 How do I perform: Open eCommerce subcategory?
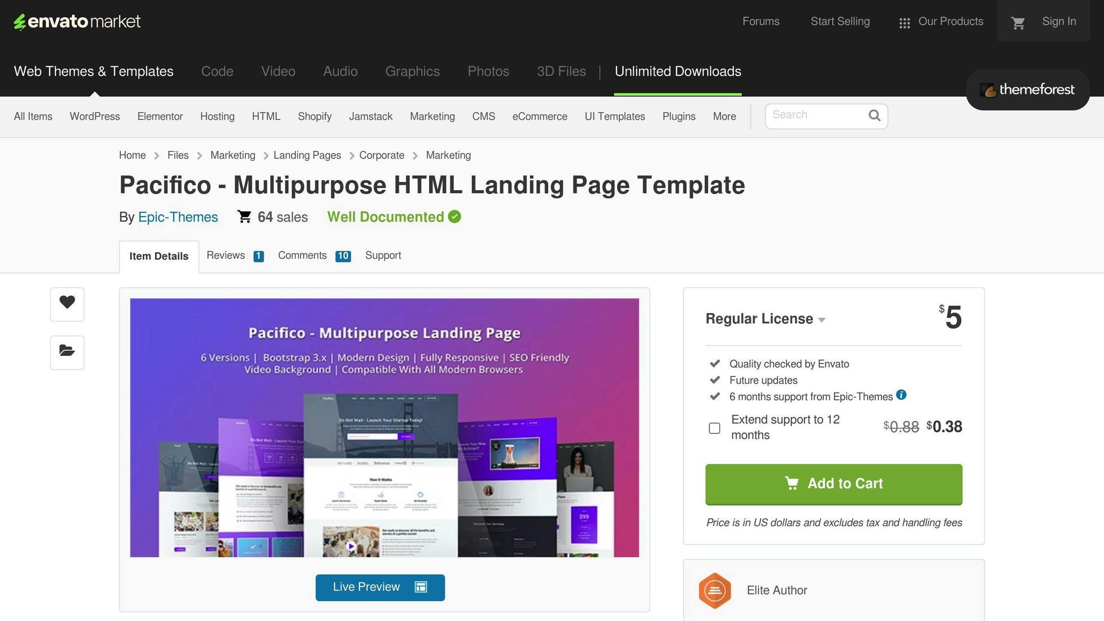point(540,116)
